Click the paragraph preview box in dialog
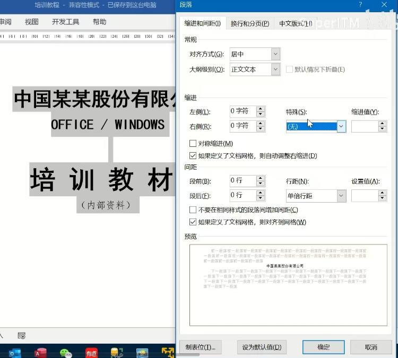Image resolution: width=398 pixels, height=358 pixels. [288, 285]
